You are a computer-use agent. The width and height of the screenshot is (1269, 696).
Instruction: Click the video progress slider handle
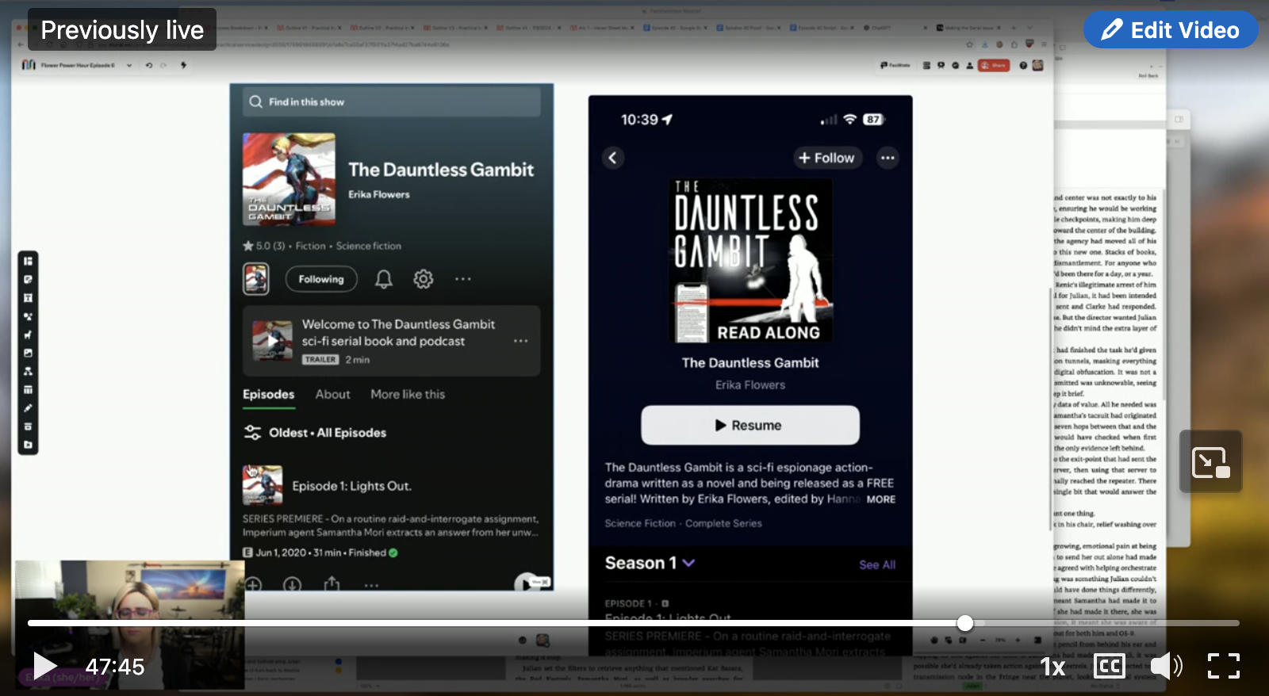[964, 623]
